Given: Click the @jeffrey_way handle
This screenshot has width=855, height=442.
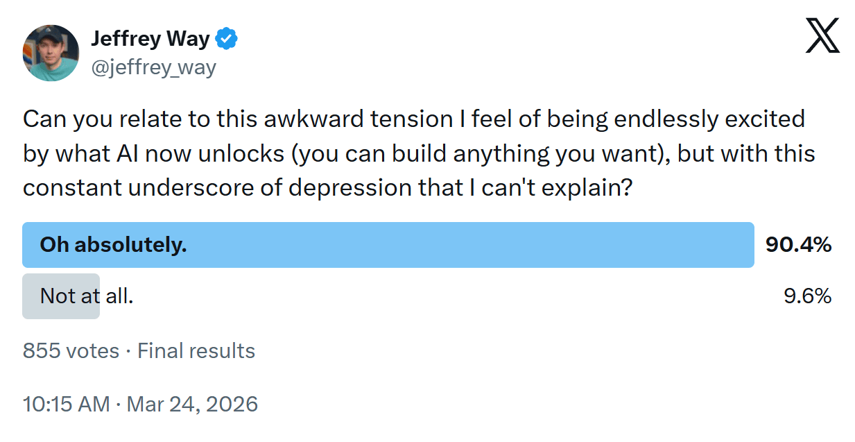Looking at the screenshot, I should (x=154, y=67).
